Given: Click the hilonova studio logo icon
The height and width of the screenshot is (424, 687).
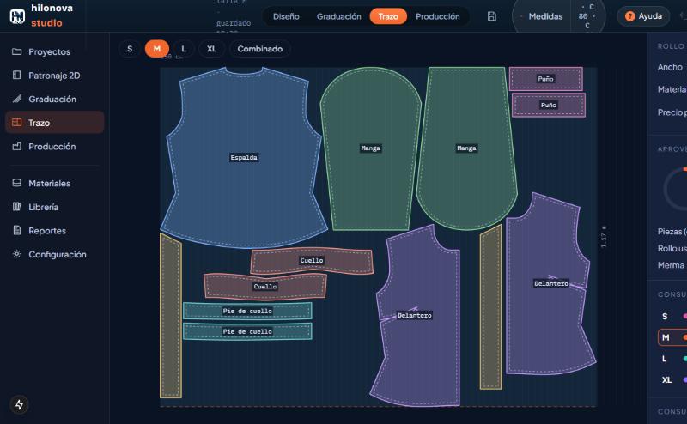Looking at the screenshot, I should pyautogui.click(x=17, y=16).
